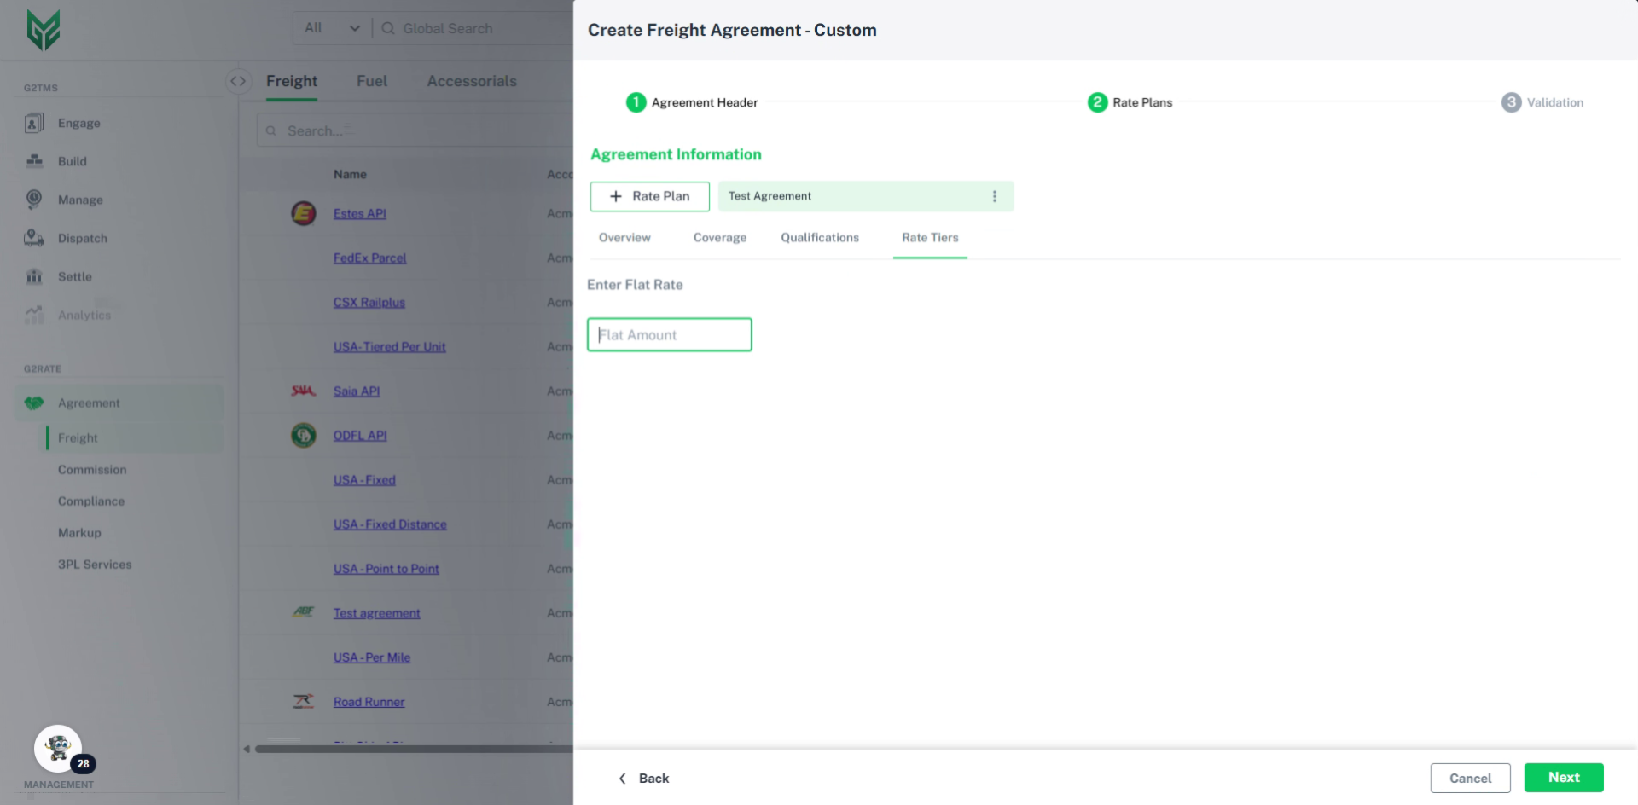Open the Estes API agreement link

[359, 214]
